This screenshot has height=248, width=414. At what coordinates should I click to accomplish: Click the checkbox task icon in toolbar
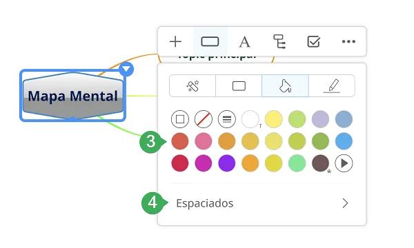pos(314,41)
